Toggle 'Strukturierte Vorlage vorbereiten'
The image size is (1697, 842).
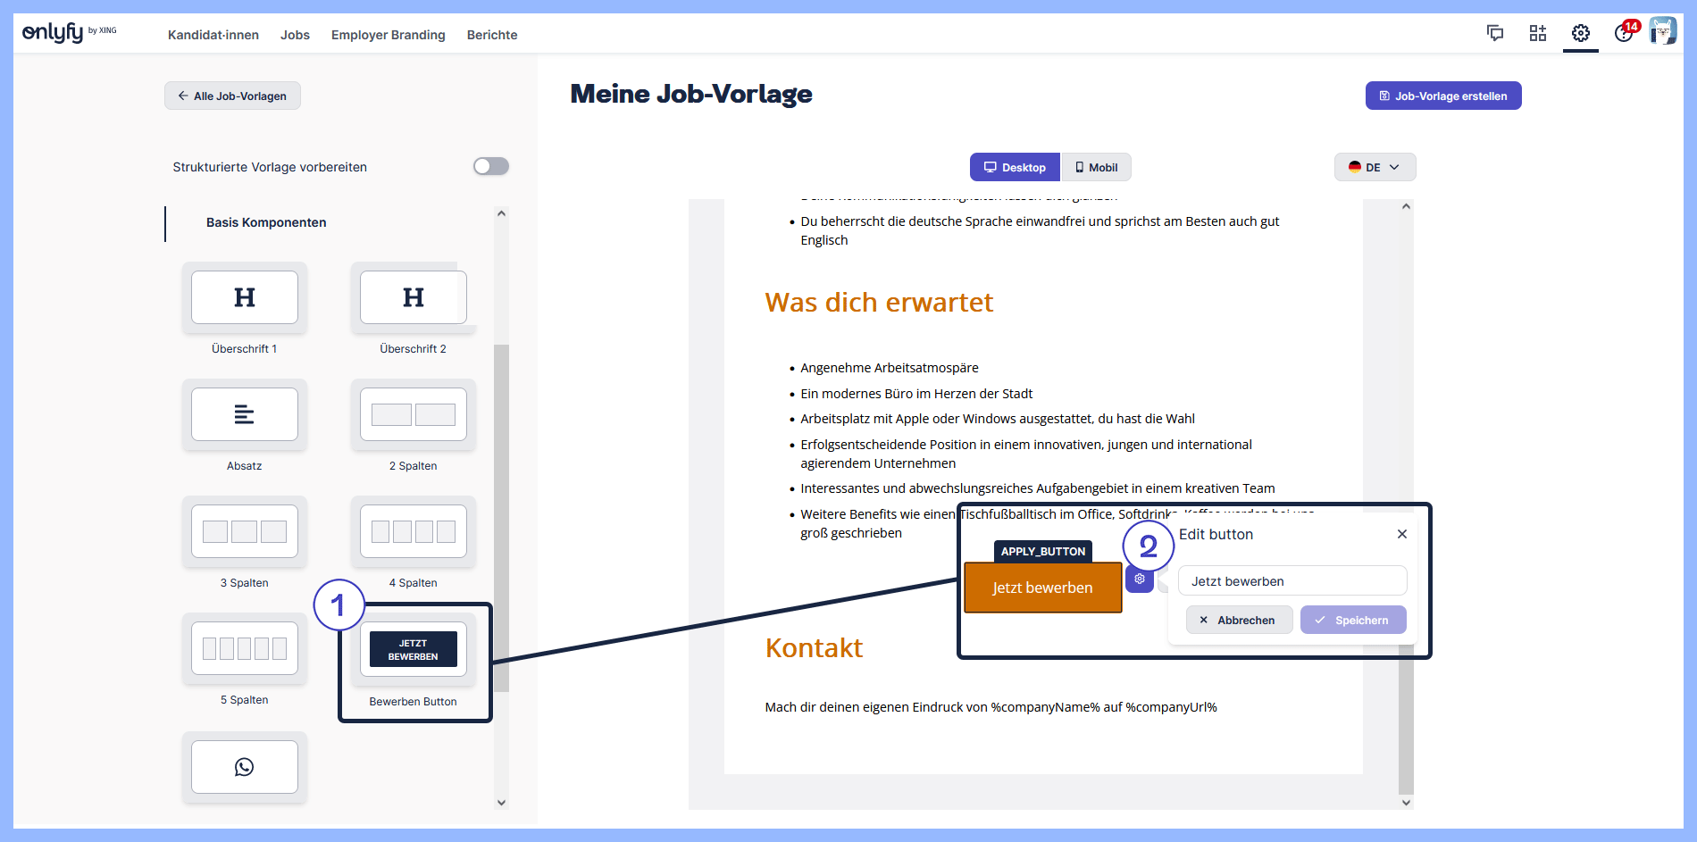tap(490, 166)
